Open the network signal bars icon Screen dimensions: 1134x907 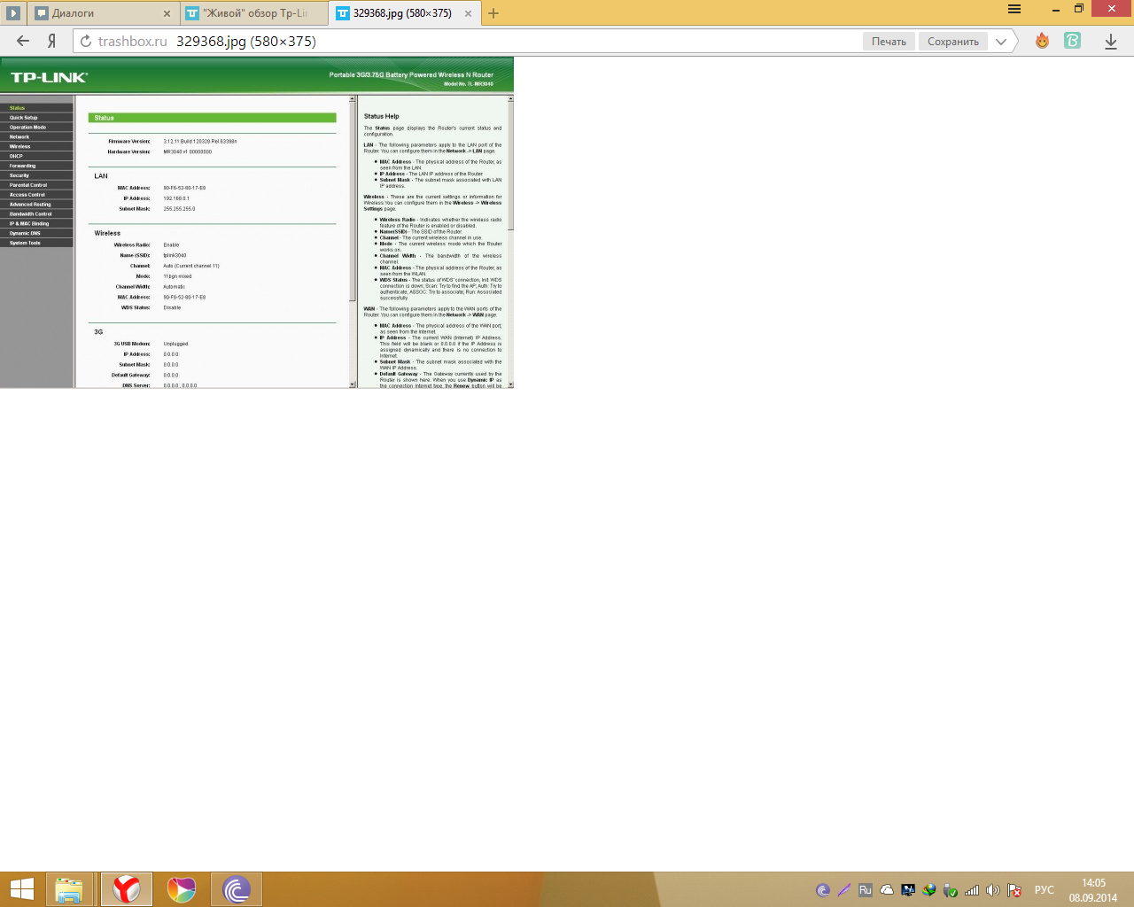point(972,890)
